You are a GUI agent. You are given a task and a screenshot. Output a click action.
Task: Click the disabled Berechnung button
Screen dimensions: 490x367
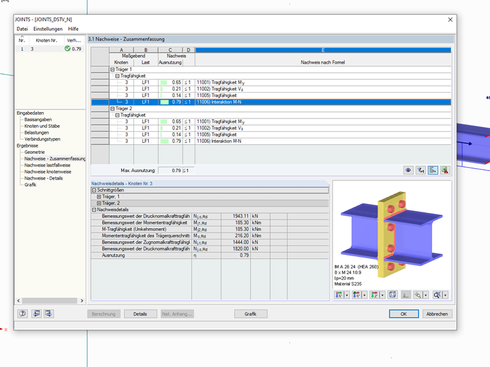pos(104,314)
